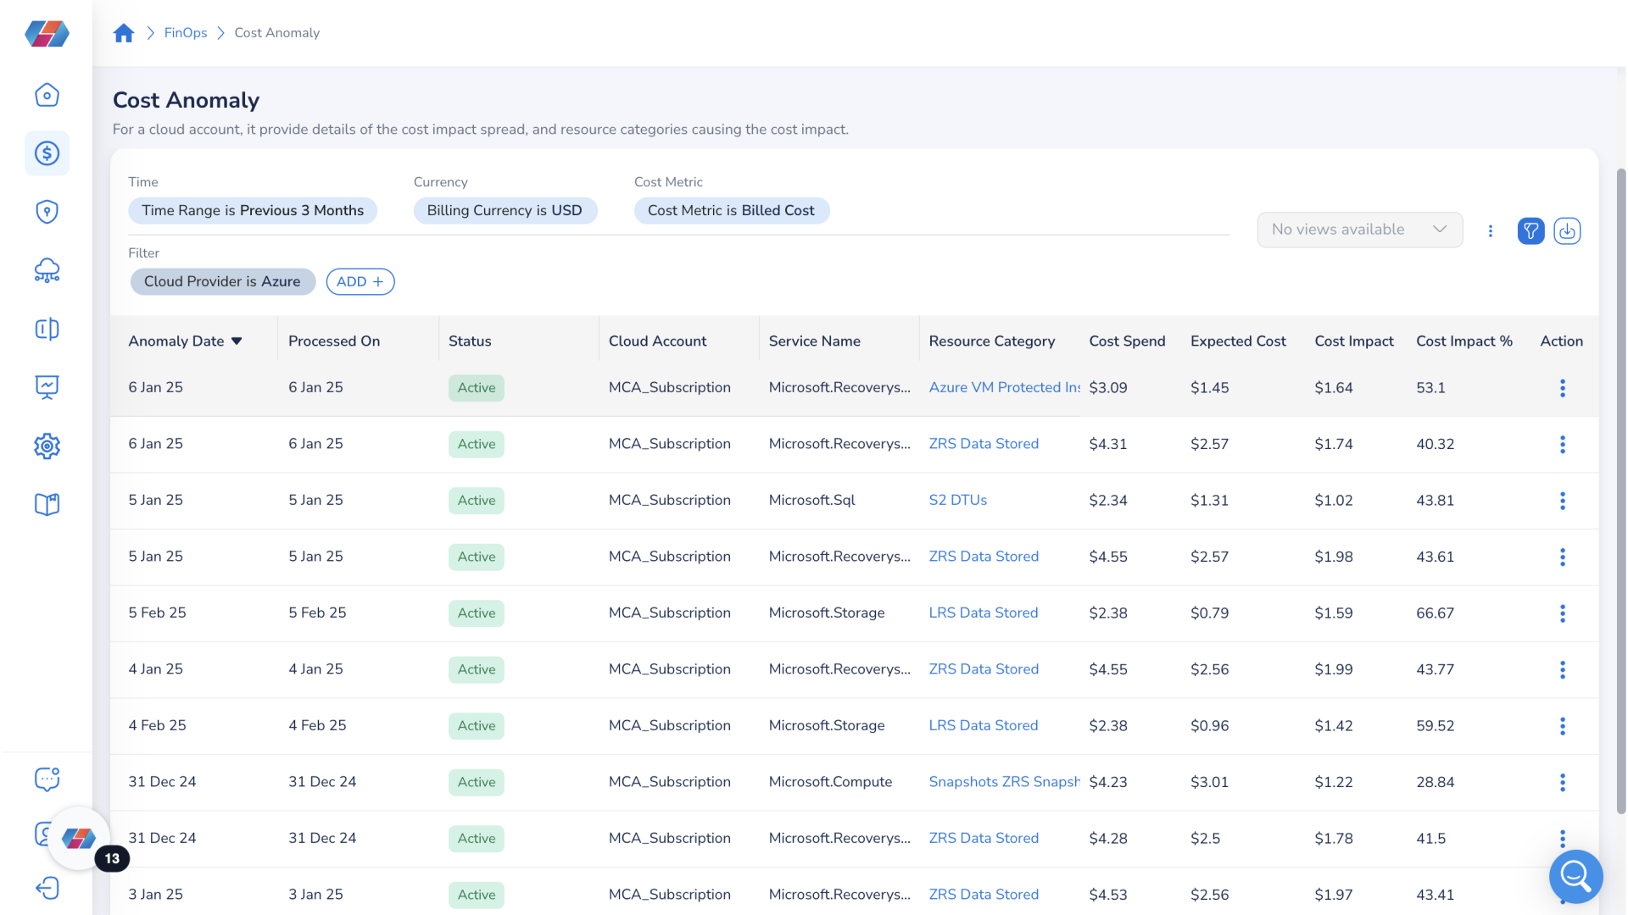Image resolution: width=1628 pixels, height=915 pixels.
Task: Open action menu for 4 Feb 25 row
Action: point(1562,726)
